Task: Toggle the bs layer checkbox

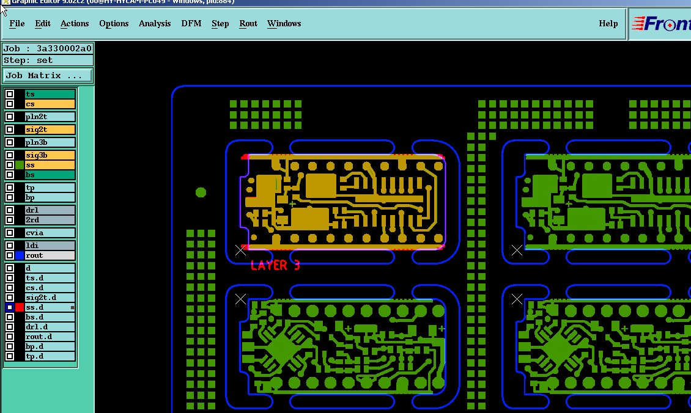Action: tap(10, 175)
